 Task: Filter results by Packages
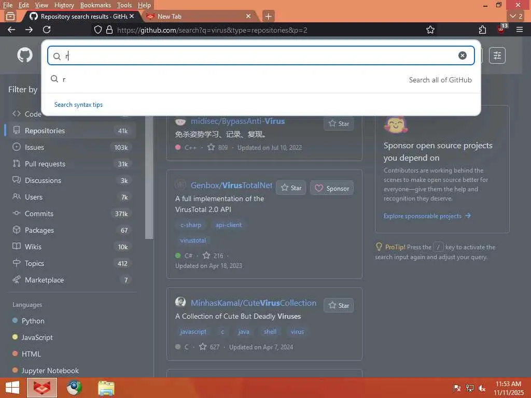(x=71, y=230)
